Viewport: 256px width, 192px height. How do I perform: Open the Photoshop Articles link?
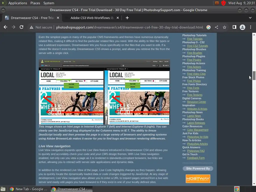[197, 144]
